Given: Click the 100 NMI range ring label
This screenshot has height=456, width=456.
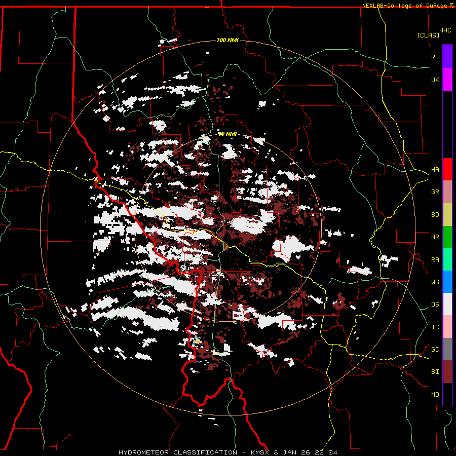Looking at the screenshot, I should tap(227, 40).
